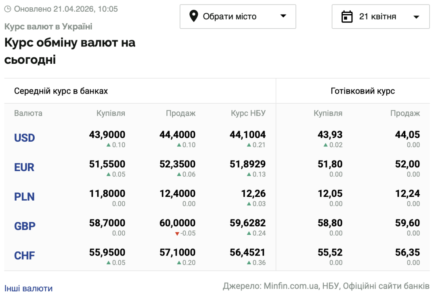This screenshot has height=295, width=436.
Task: Open the EUR currency link
Action: 24,167
